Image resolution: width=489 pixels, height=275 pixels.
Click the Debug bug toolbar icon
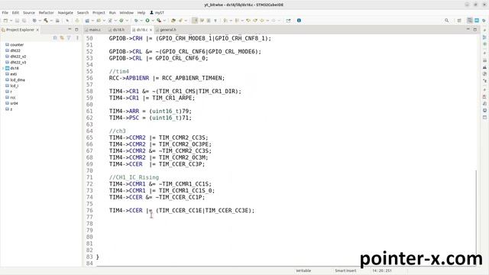tap(136, 21)
